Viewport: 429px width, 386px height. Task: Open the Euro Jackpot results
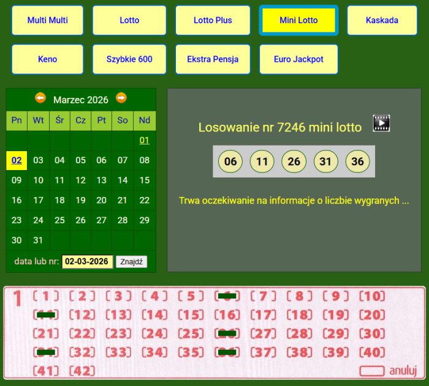pos(298,59)
